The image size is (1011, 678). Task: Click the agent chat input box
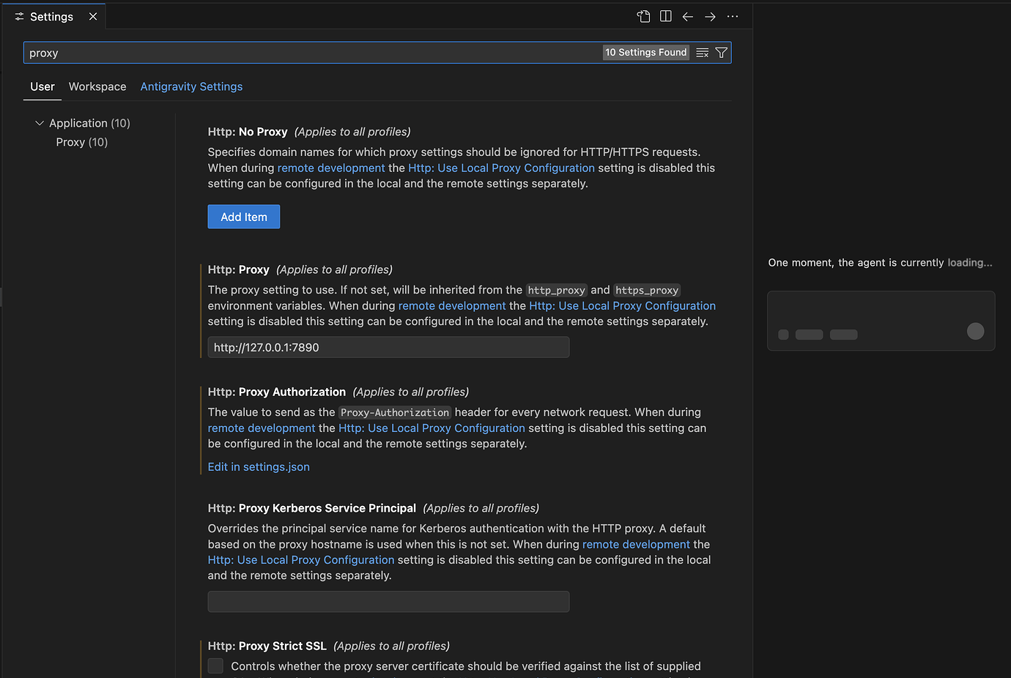click(881, 321)
